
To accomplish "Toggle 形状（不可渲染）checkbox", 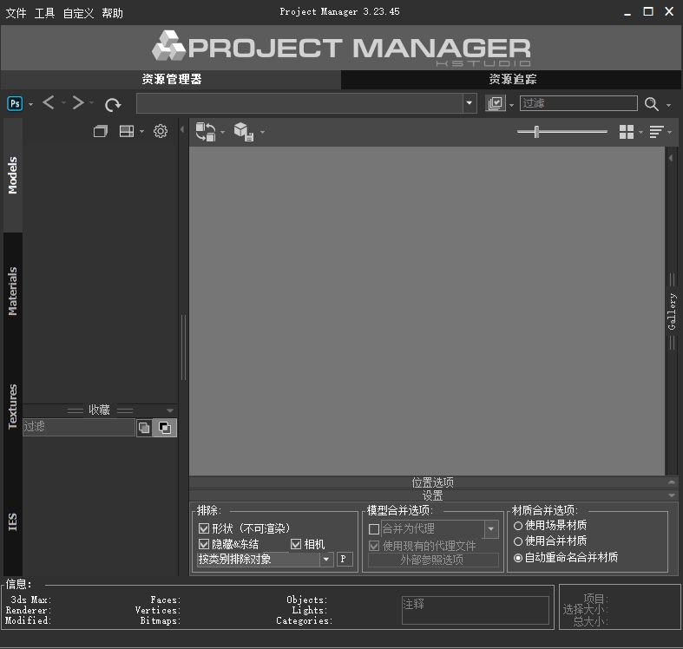I will (x=204, y=528).
